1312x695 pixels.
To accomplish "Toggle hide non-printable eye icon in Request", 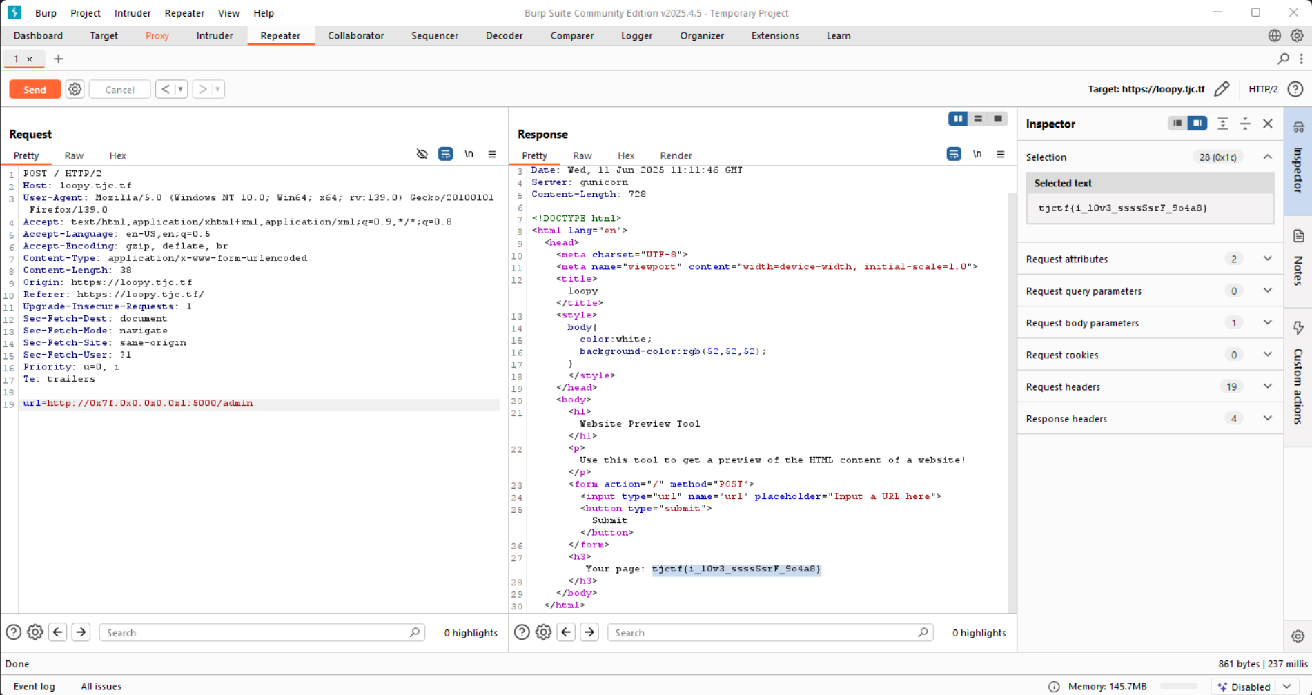I will 422,154.
